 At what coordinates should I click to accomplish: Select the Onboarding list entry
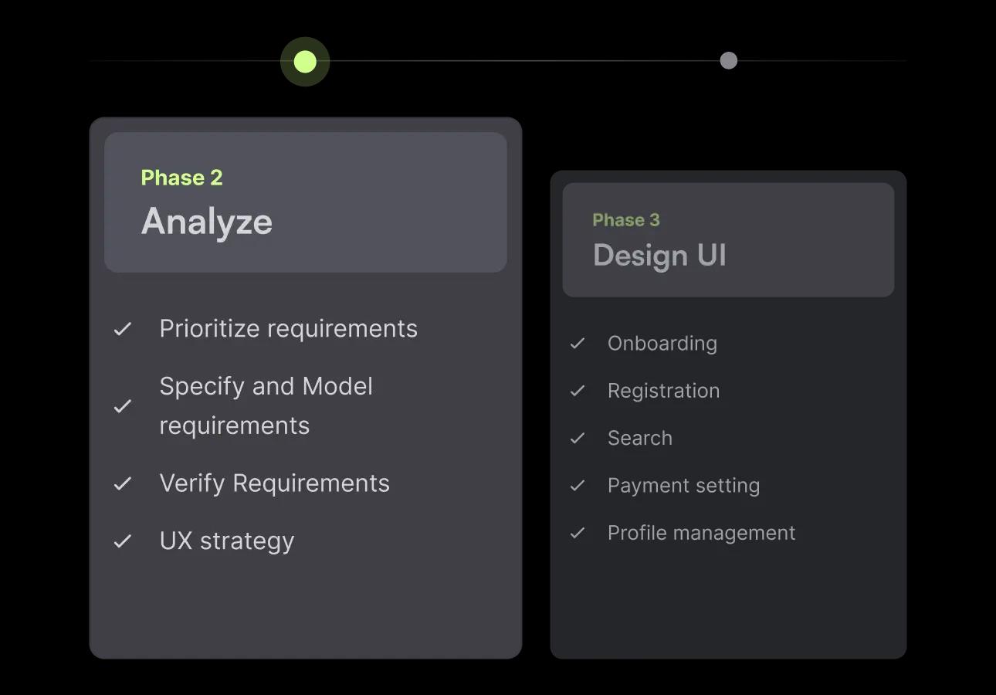point(662,344)
